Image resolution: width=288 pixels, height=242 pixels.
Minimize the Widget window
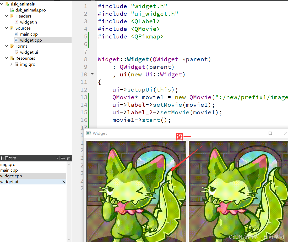click(255, 133)
